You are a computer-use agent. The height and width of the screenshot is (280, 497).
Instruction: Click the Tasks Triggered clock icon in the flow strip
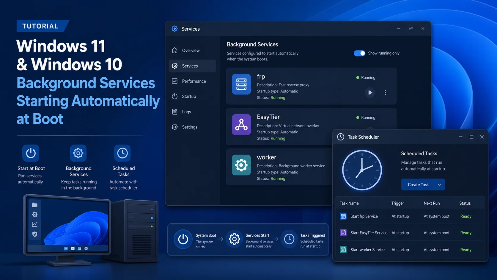coord(289,239)
